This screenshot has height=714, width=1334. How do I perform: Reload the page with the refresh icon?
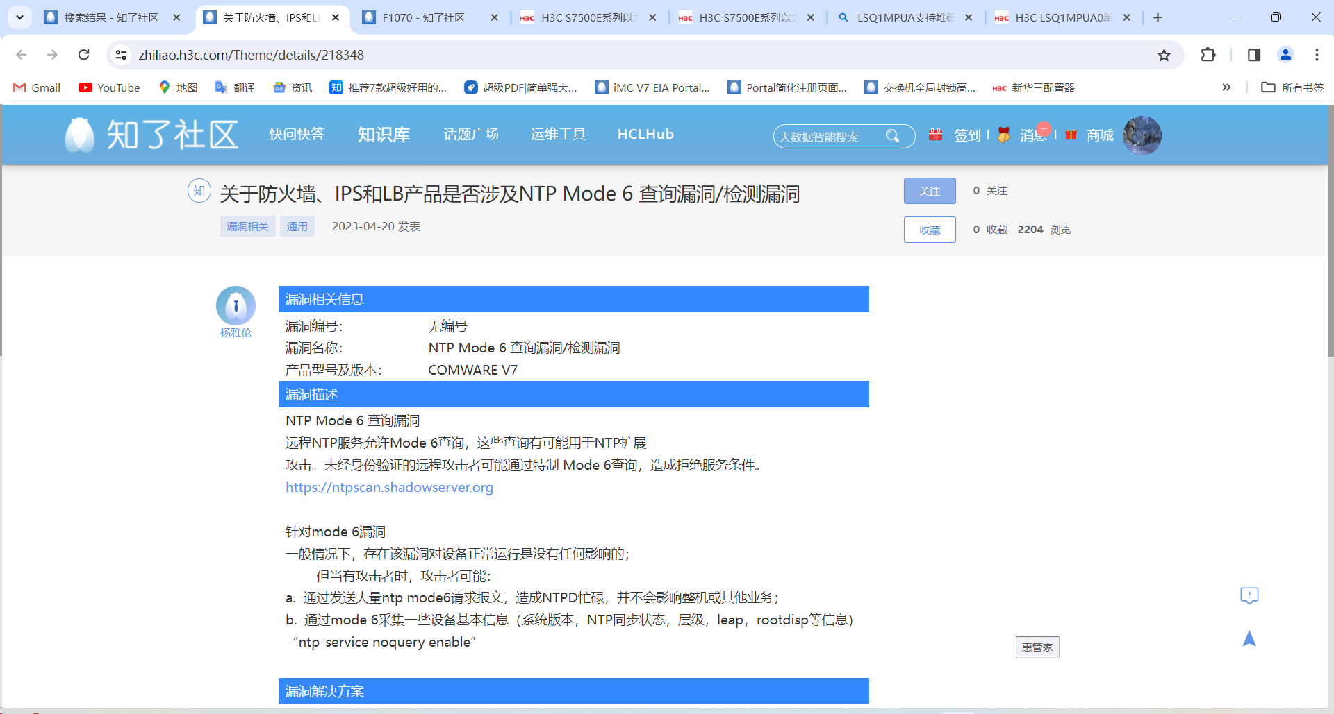click(x=83, y=55)
